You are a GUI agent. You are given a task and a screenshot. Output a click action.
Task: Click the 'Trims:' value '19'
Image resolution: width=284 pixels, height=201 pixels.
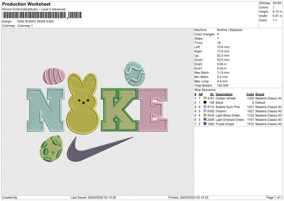click(219, 43)
